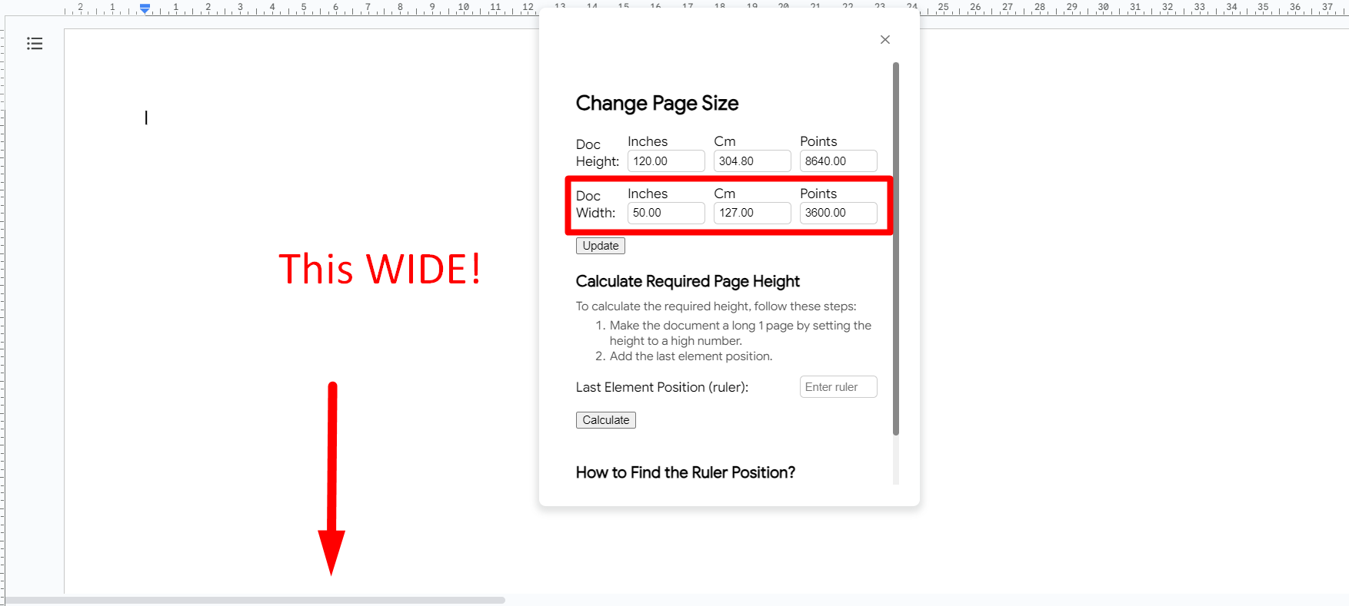Edit Doc Width Inches field
The image size is (1349, 606).
click(x=666, y=213)
